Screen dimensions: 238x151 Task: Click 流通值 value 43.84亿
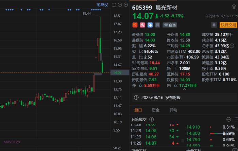[x=222, y=57]
